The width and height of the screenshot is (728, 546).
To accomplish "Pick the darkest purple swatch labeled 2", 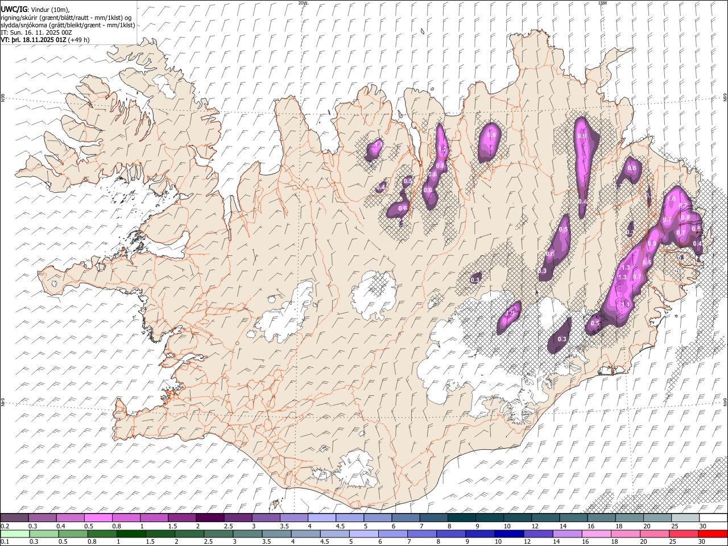I will tap(209, 518).
